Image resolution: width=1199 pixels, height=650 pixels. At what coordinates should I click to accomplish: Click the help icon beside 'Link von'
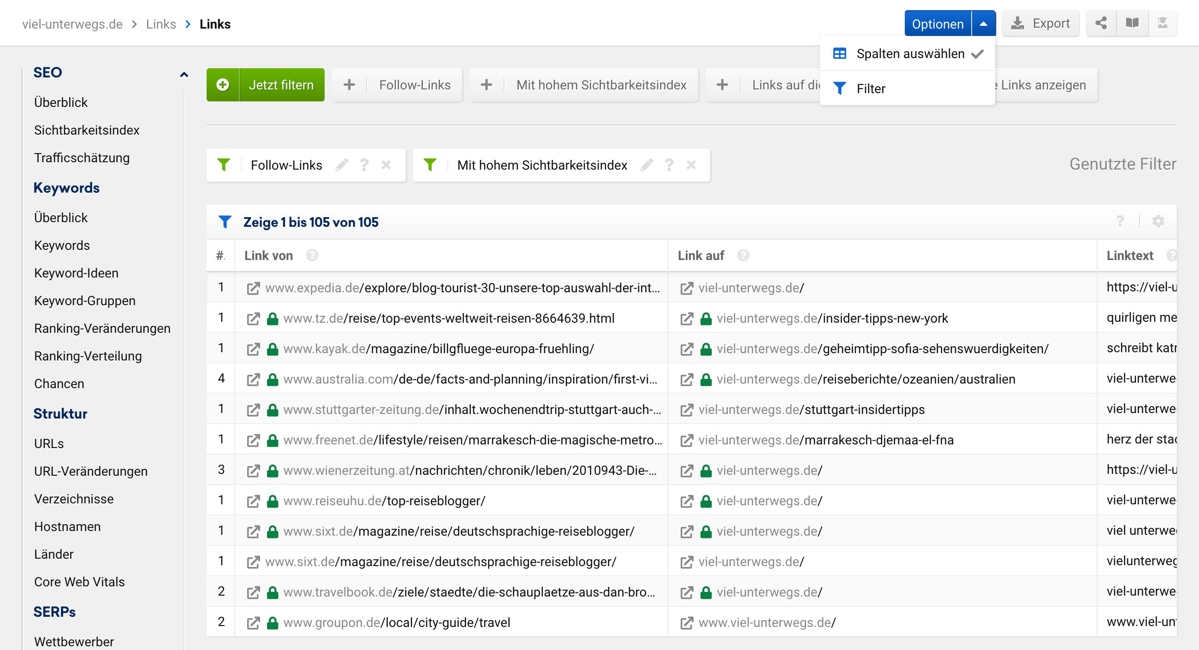[312, 255]
